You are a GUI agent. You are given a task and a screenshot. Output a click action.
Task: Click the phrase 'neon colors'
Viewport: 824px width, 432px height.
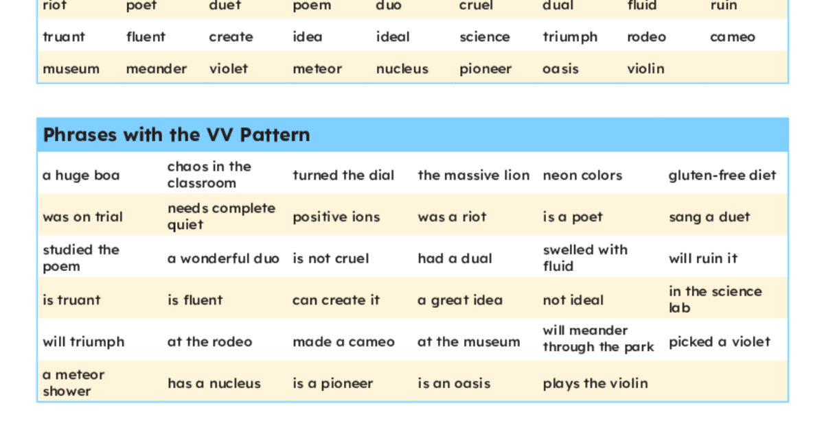point(582,176)
